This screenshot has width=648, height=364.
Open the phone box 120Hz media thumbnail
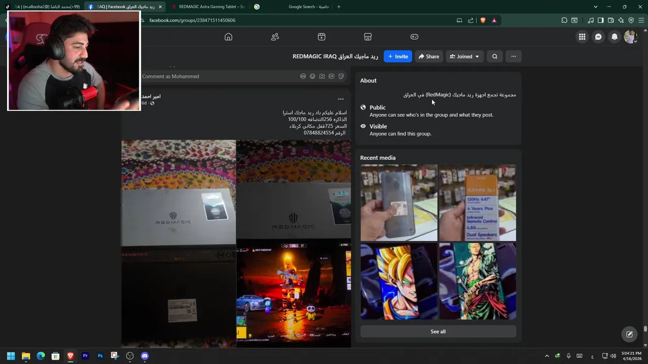click(477, 203)
